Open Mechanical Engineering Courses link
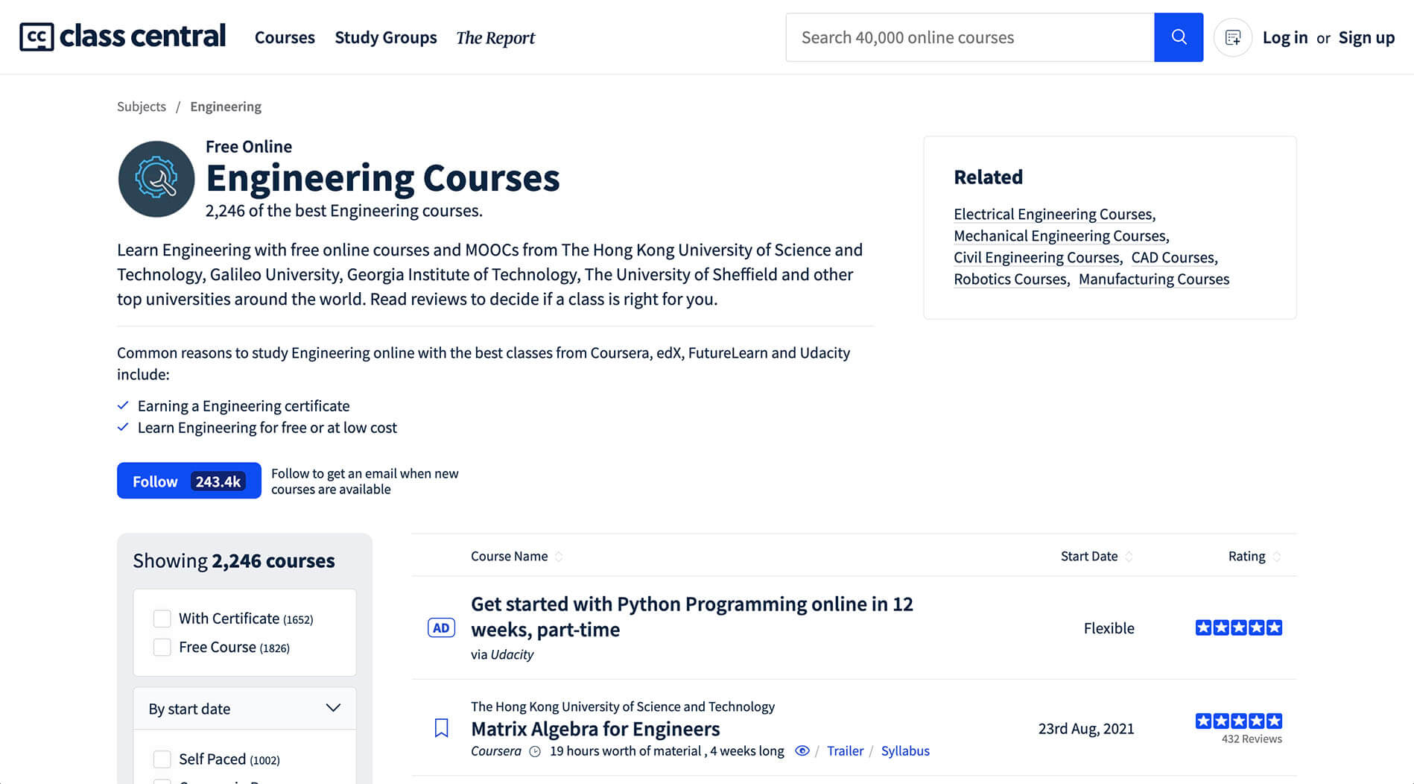Screen dimensions: 1414x784 click(1060, 236)
